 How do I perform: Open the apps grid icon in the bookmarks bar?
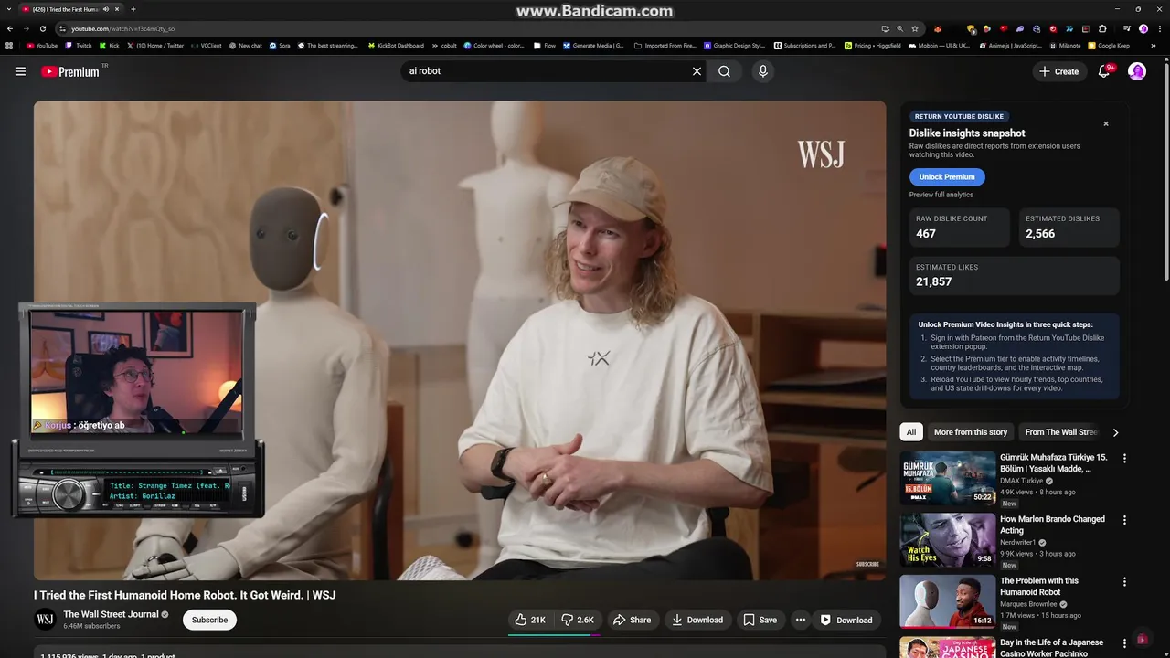[10, 45]
